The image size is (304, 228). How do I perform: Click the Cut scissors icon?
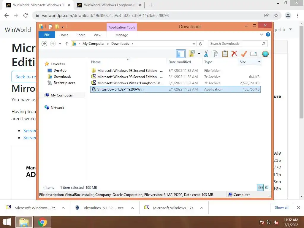point(206,54)
